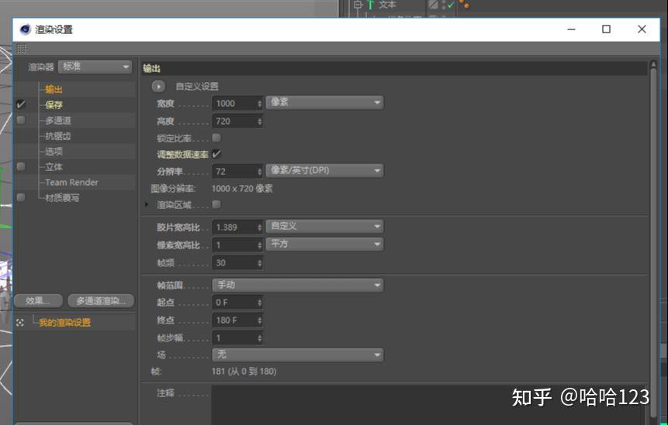The height and width of the screenshot is (425, 668).
Task: Click the 宽度 input field showing 1000
Action: [234, 103]
